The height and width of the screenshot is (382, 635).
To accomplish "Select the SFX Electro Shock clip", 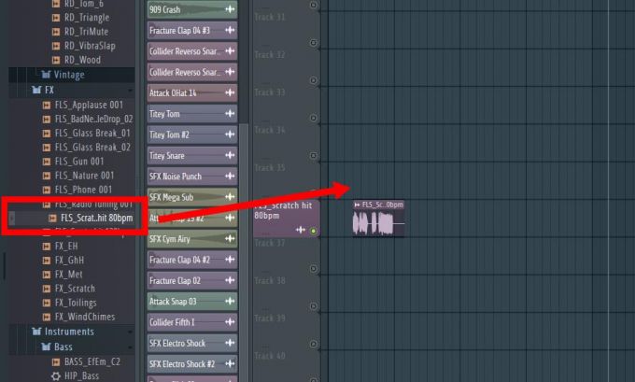I will pyautogui.click(x=192, y=343).
